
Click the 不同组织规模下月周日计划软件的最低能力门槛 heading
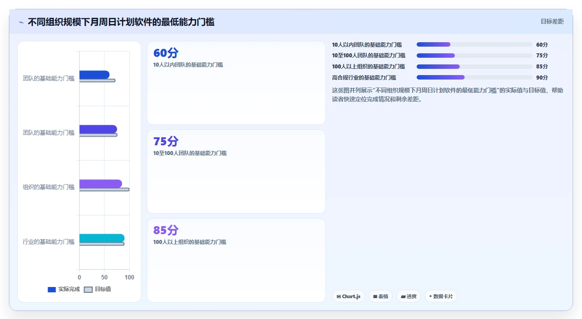pyautogui.click(x=121, y=22)
